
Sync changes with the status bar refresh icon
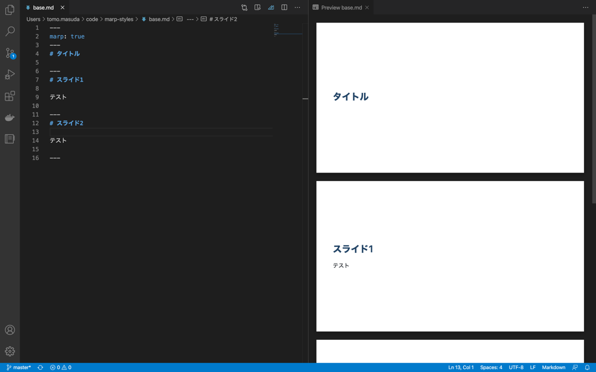point(40,367)
